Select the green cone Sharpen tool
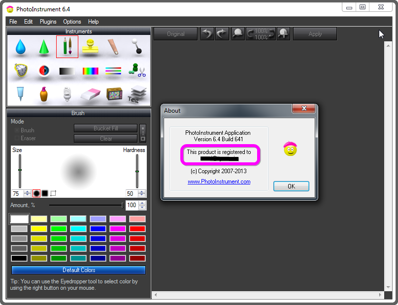The height and width of the screenshot is (305, 398). pos(44,47)
